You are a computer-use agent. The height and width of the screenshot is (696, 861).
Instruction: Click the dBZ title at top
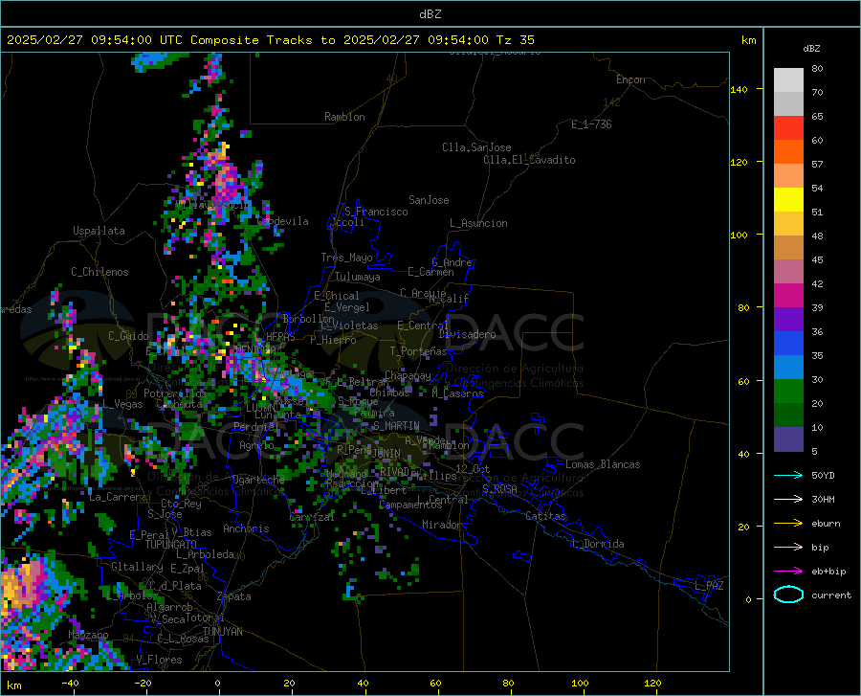430,14
